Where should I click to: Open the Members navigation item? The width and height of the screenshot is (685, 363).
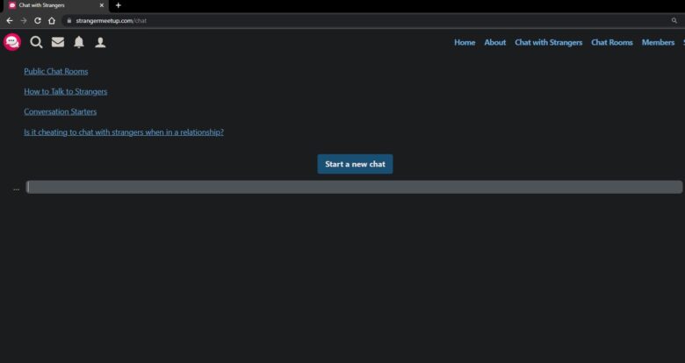coord(658,42)
